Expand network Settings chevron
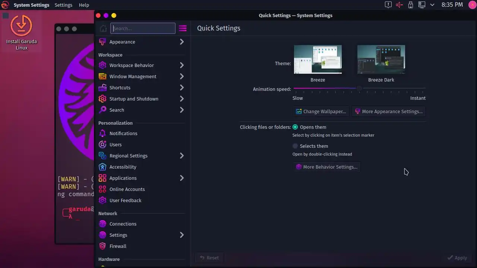Screen dimensions: 477x268 click(182, 235)
